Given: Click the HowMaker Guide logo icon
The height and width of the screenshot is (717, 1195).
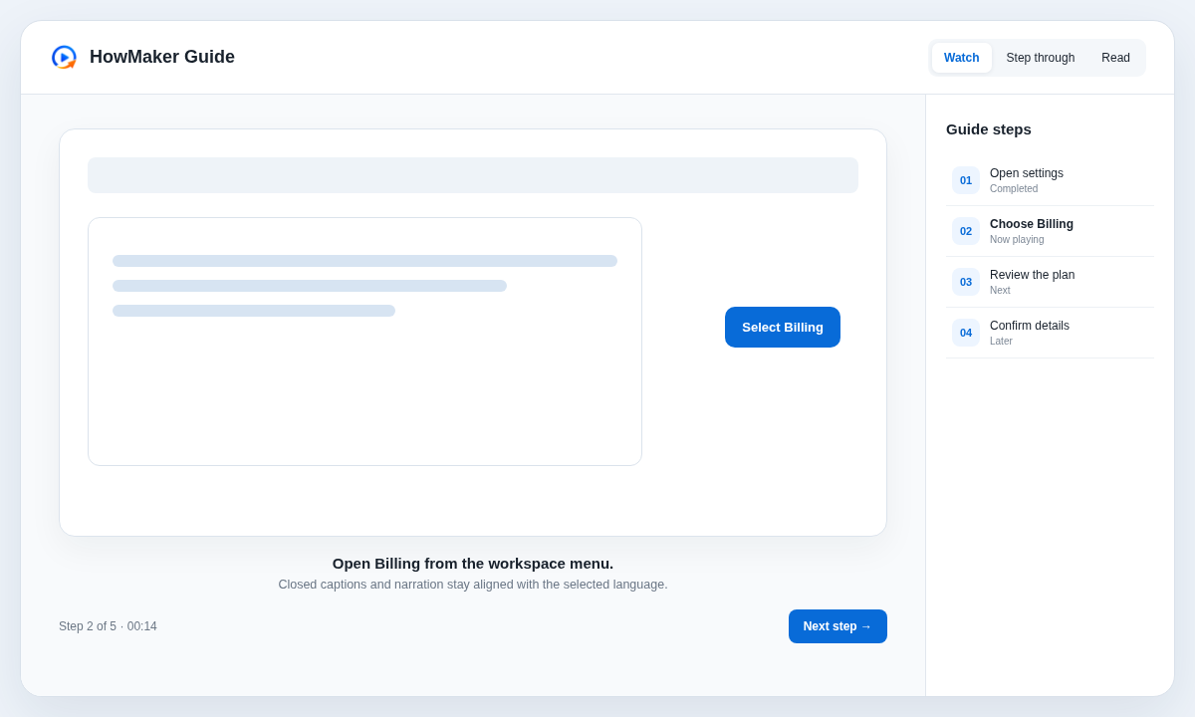Looking at the screenshot, I should (x=64, y=58).
